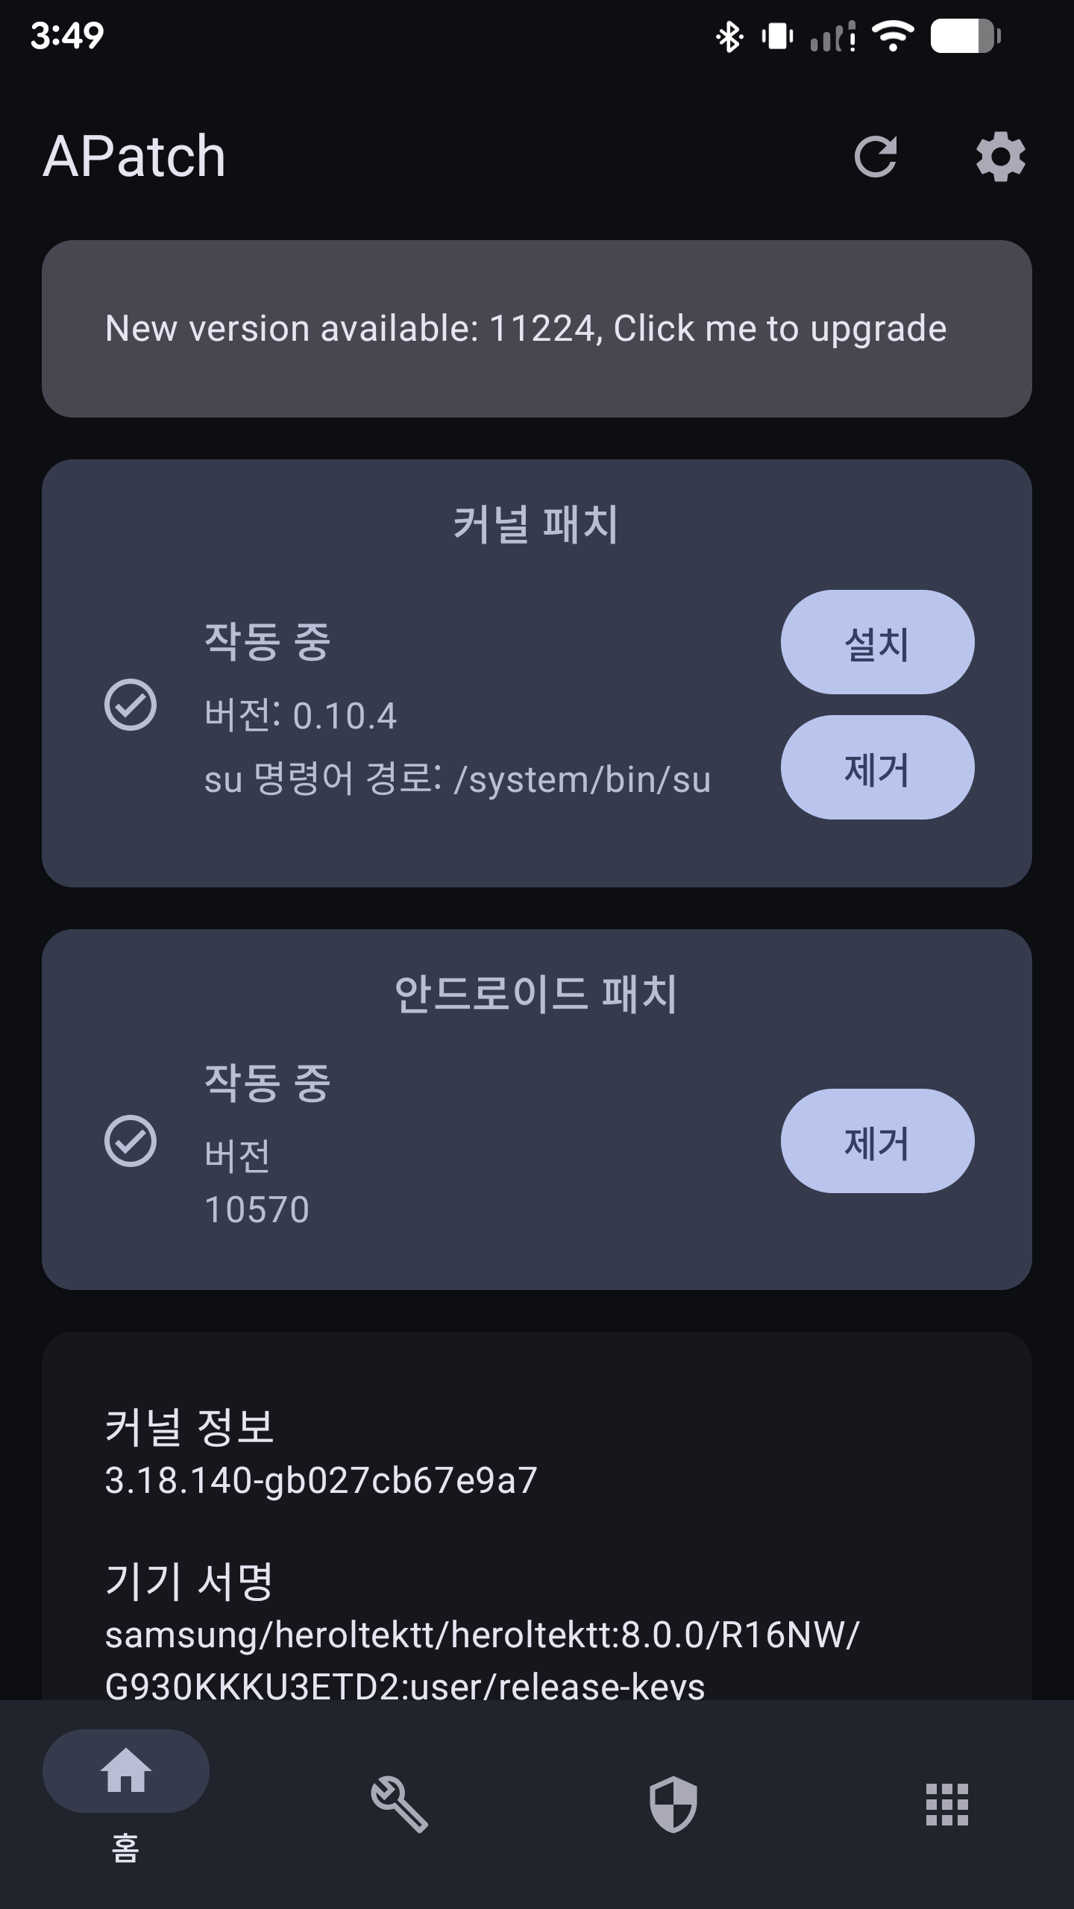Tap the refresh icon in header
This screenshot has width=1074, height=1909.
(x=876, y=157)
